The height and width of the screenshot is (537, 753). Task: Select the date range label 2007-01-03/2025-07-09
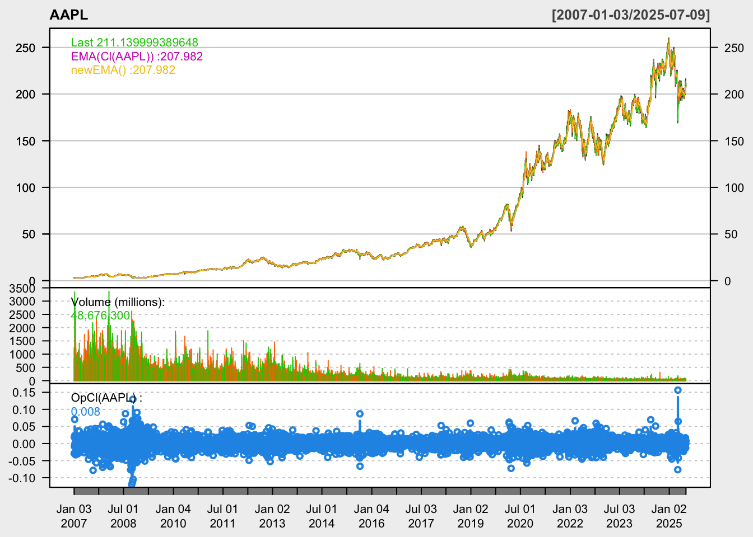[631, 15]
